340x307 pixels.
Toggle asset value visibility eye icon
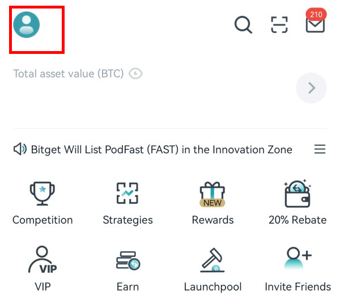[135, 74]
